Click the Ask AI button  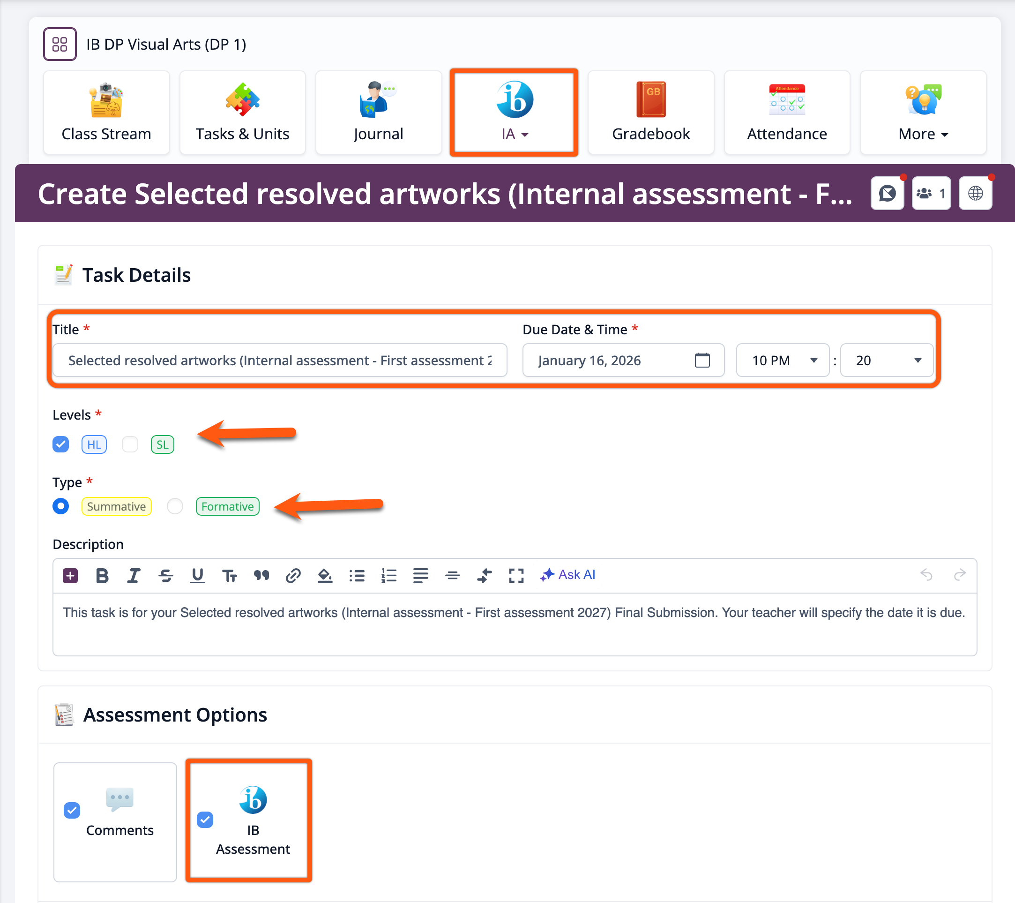coord(567,575)
